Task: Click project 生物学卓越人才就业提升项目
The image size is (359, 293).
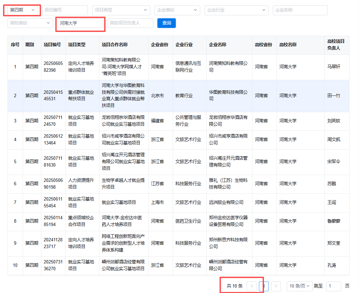Action: coord(123,184)
